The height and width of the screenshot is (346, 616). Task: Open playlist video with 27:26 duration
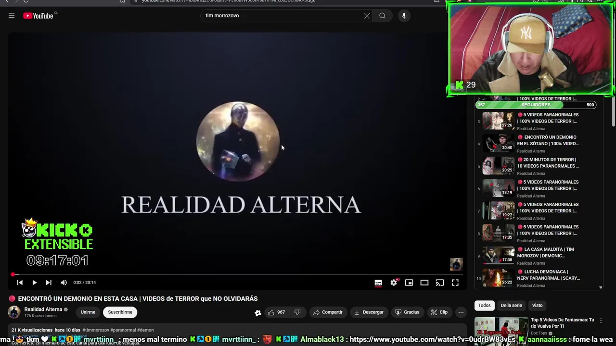click(499, 121)
